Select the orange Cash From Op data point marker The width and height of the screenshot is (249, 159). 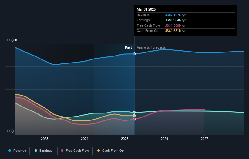click(134, 116)
